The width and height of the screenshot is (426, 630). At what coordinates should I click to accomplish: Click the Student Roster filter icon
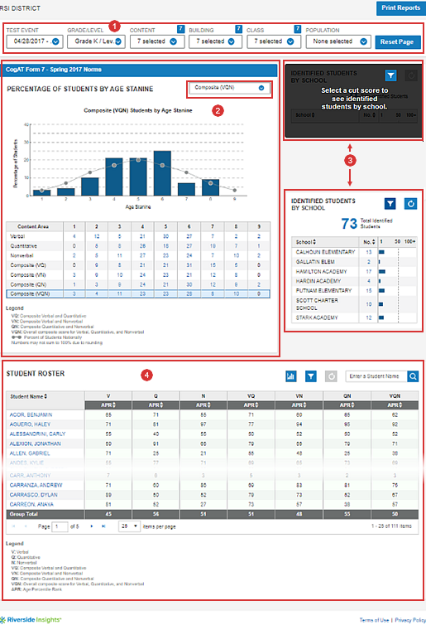coord(310,376)
